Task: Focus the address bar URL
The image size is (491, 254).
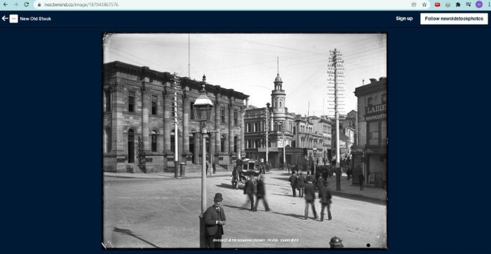Action: pyautogui.click(x=81, y=5)
